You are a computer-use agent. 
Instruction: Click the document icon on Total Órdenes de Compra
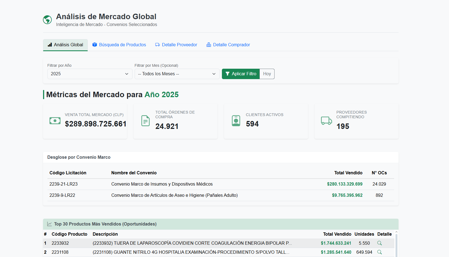(145, 120)
